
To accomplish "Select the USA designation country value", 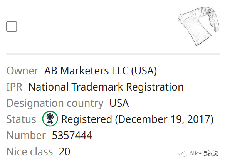I will [x=119, y=103].
